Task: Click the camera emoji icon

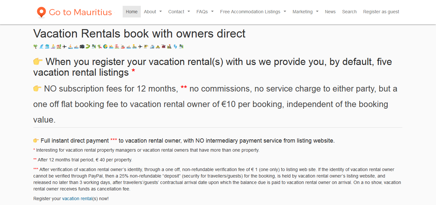Action: (x=82, y=47)
